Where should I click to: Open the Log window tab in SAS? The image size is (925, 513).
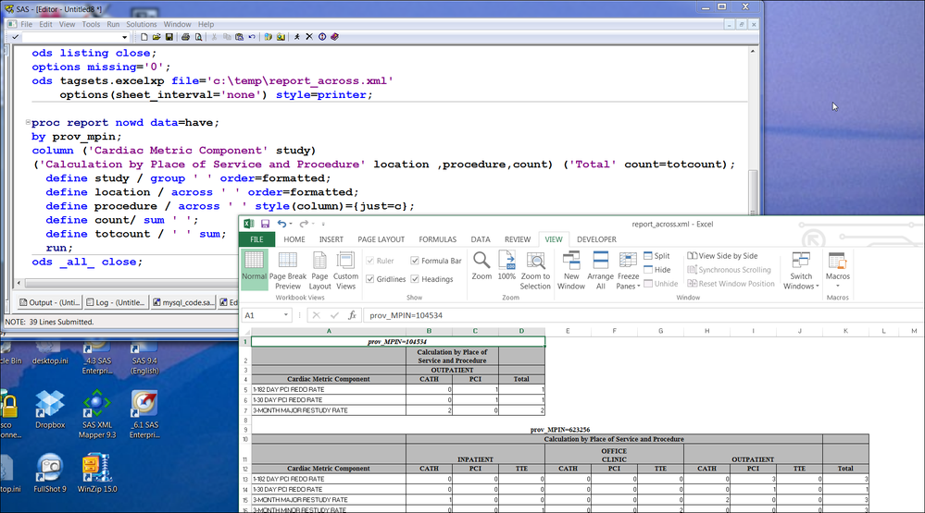(117, 301)
